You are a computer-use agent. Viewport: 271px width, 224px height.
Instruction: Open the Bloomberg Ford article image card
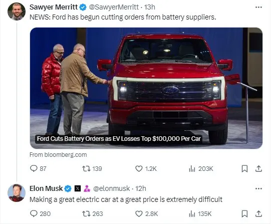[x=146, y=88]
